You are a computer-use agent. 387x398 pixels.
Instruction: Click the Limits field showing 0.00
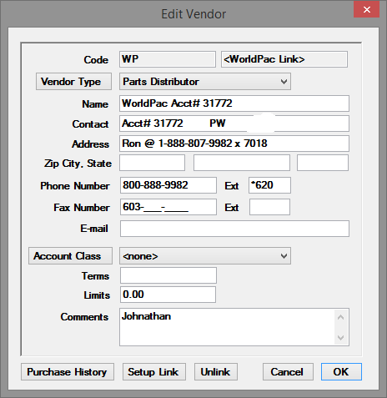168,295
